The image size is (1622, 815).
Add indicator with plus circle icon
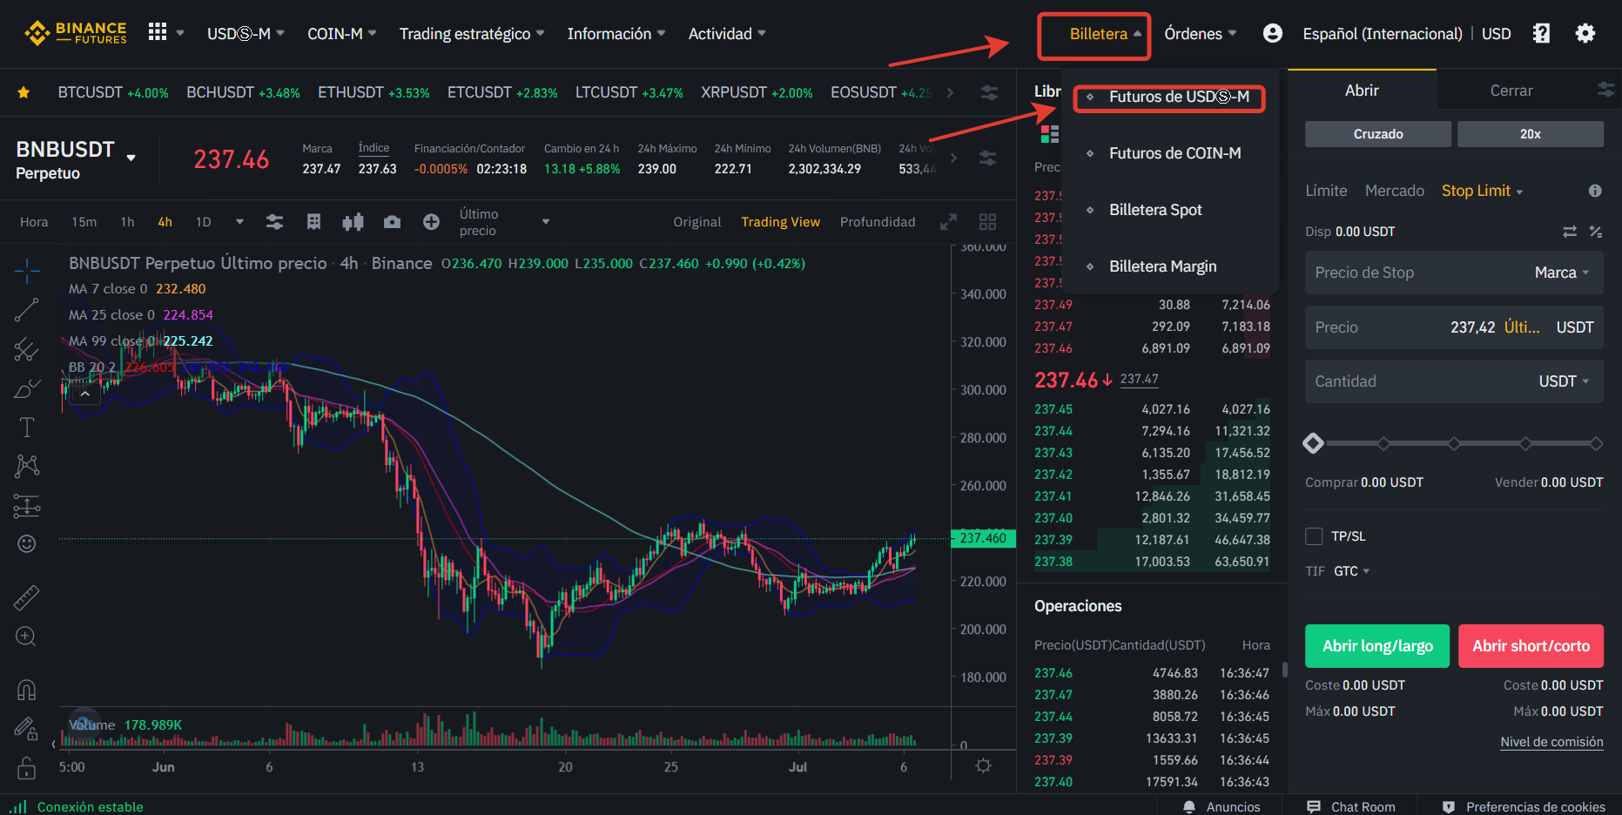pyautogui.click(x=431, y=222)
